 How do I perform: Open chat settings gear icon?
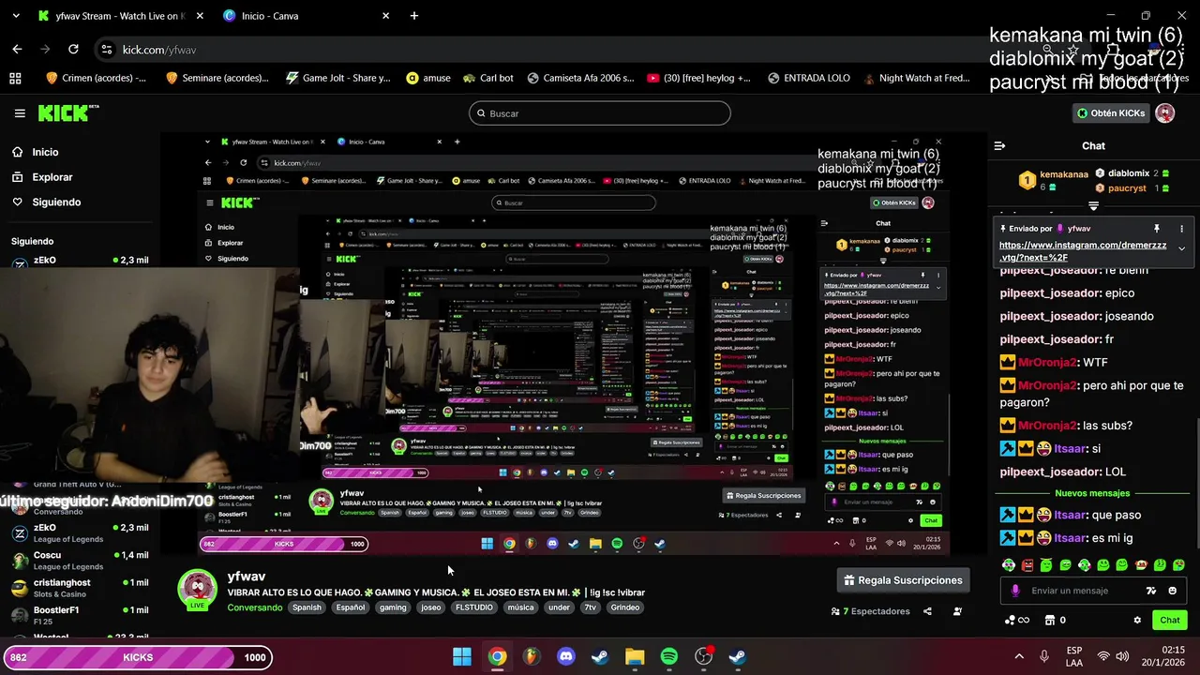pos(1137,620)
